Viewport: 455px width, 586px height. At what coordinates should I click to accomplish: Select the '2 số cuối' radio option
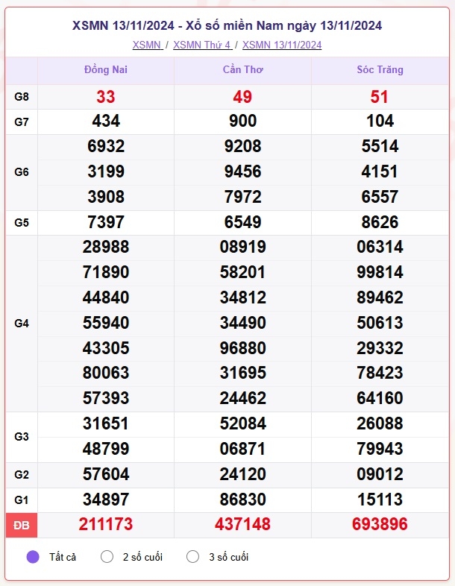click(107, 557)
